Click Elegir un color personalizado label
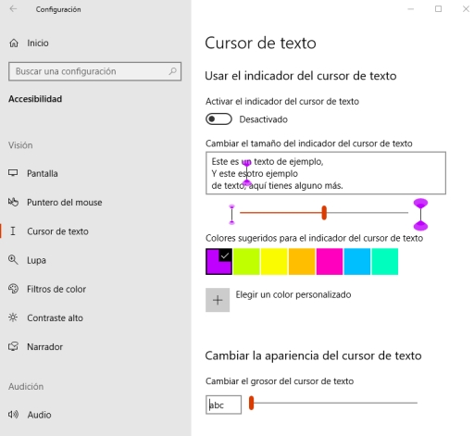The image size is (474, 436). [x=293, y=294]
